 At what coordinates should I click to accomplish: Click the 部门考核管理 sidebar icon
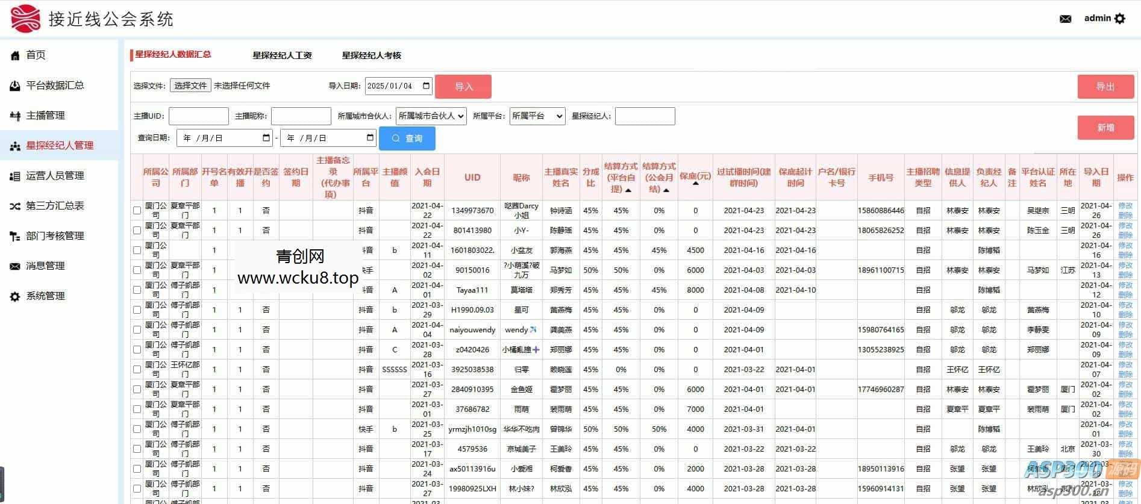coord(15,236)
